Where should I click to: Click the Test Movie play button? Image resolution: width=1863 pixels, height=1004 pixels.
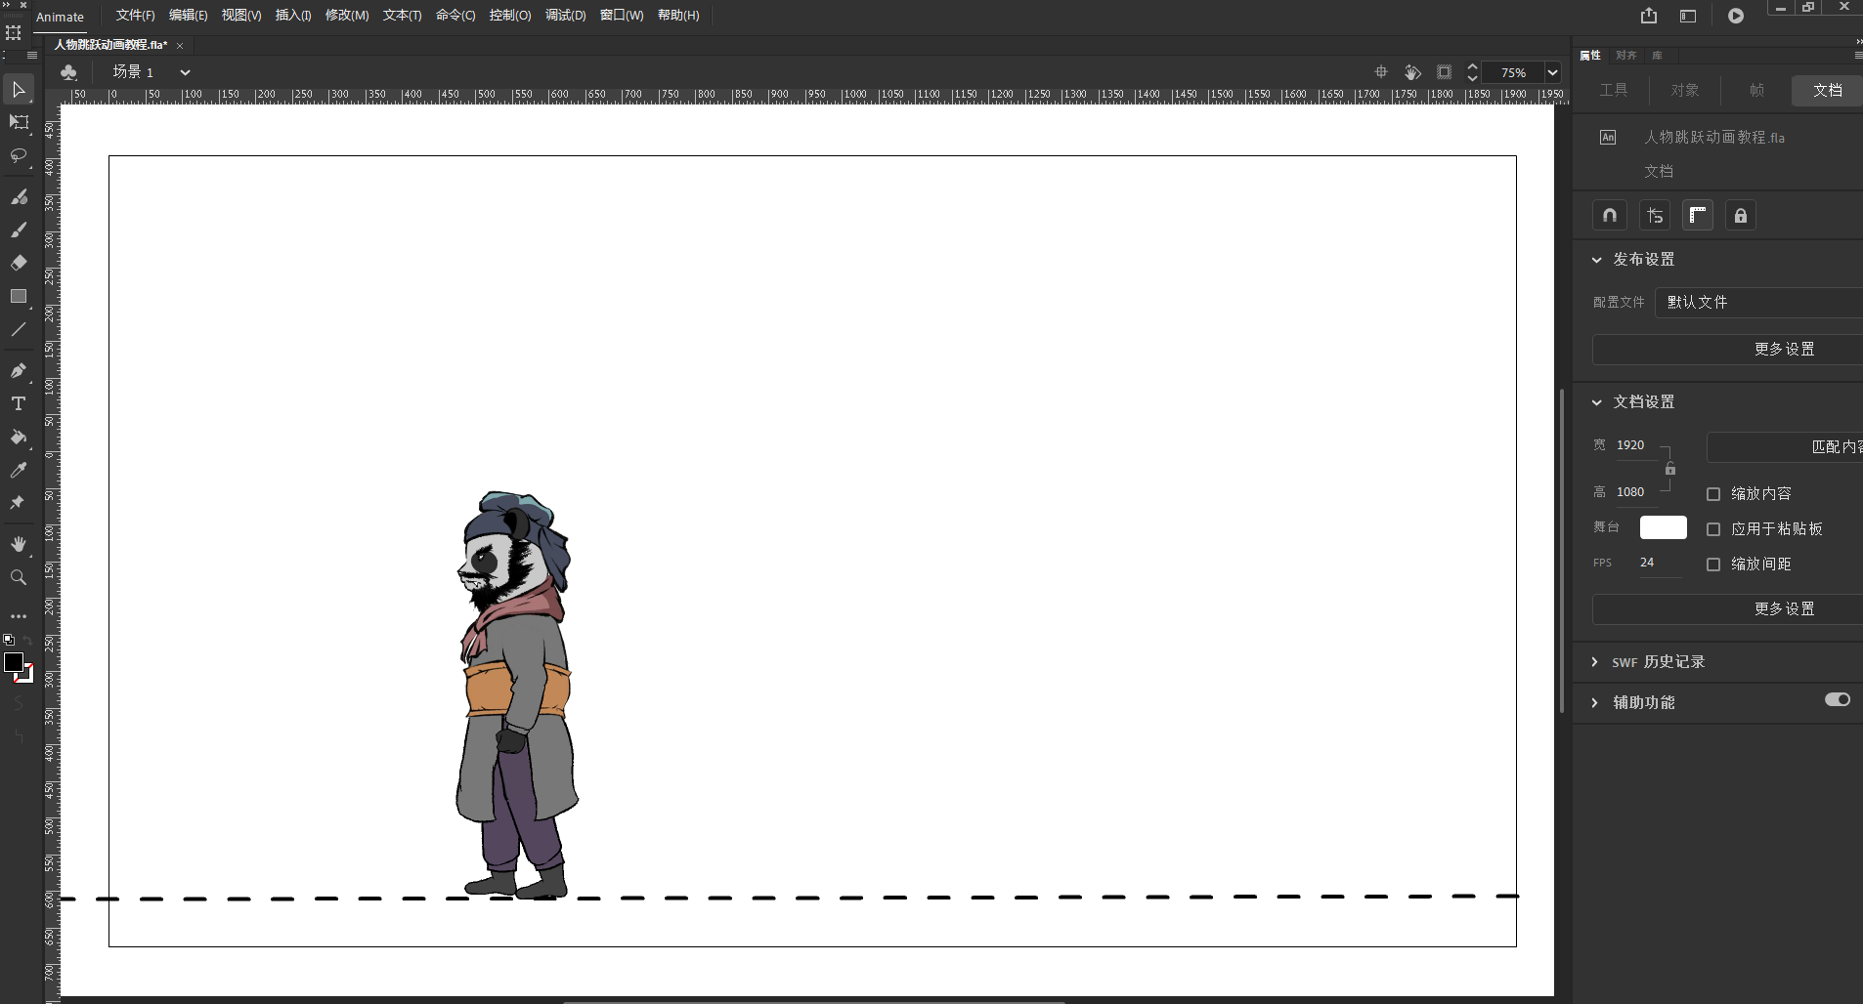1736,16
